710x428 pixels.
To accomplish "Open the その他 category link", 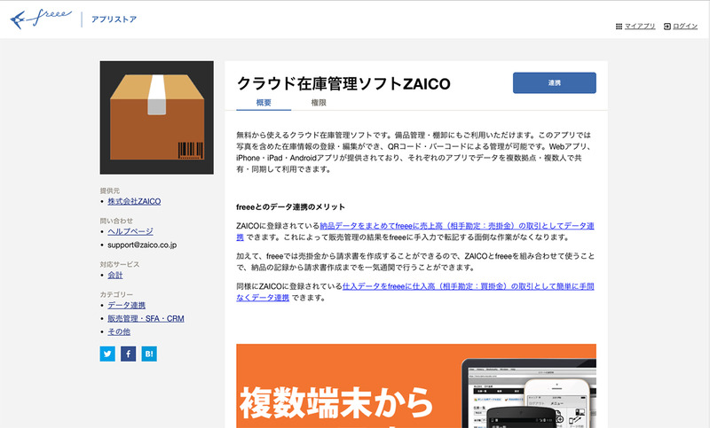I will 119,331.
